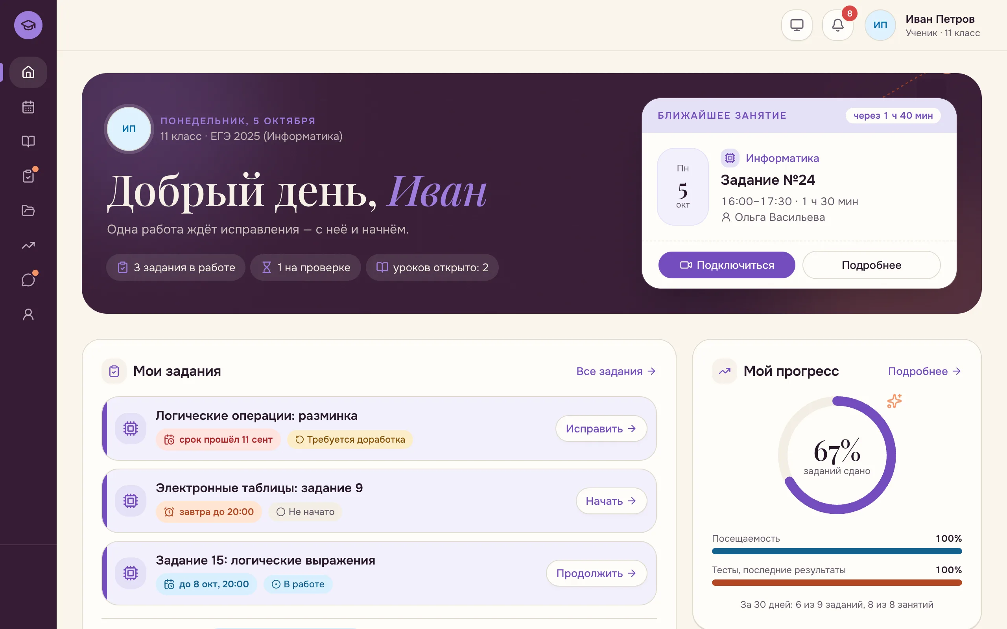
Task: Click '11 класс · ЕГЭ 2025 (Информатика)' text
Action: 251,136
